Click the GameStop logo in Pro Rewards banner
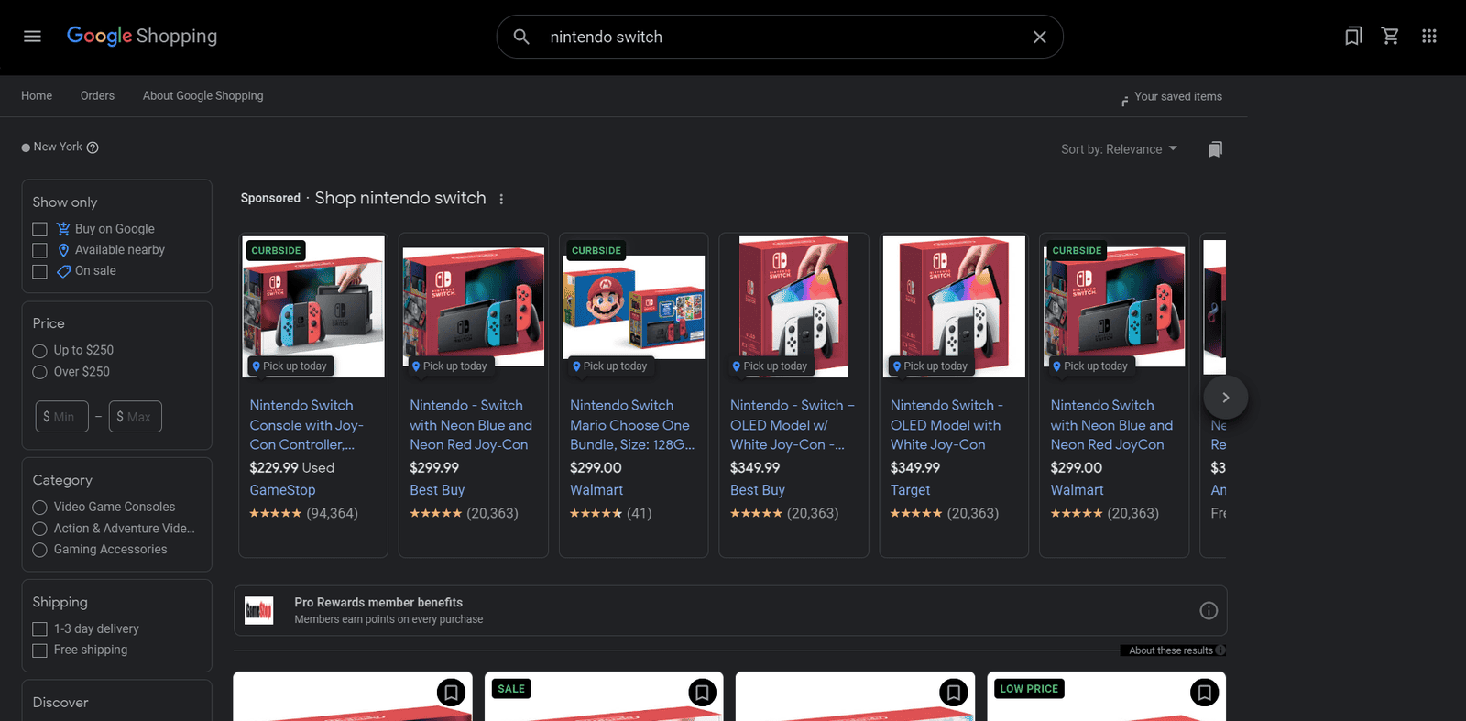Viewport: 1466px width, 721px height. pyautogui.click(x=259, y=610)
